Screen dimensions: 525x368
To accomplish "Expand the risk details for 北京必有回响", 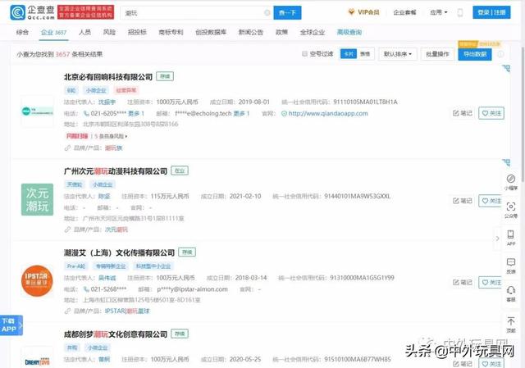I will point(110,136).
